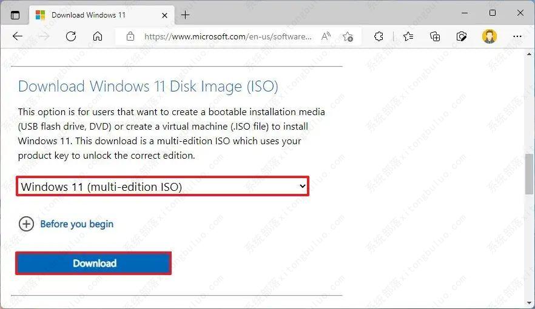Click the vertical page scrollbar thumb
This screenshot has height=309, width=535.
530,172
